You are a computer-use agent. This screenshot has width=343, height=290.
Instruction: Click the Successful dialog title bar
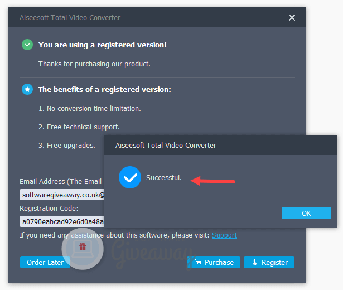coord(221,145)
